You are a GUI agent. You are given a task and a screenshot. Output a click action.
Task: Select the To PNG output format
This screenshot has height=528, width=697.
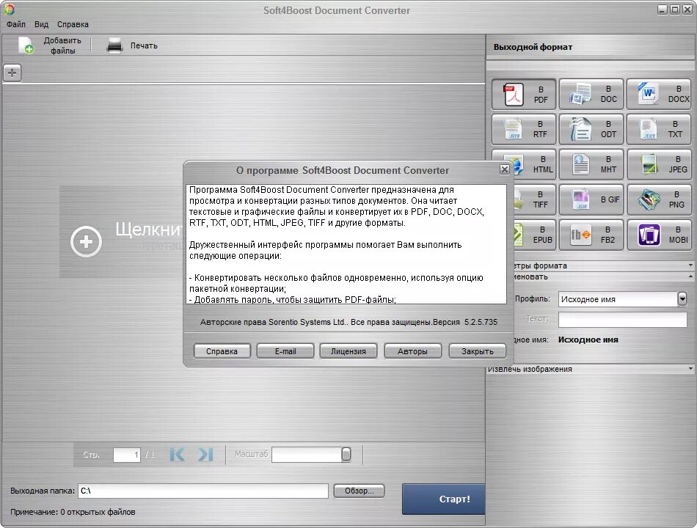(x=659, y=199)
